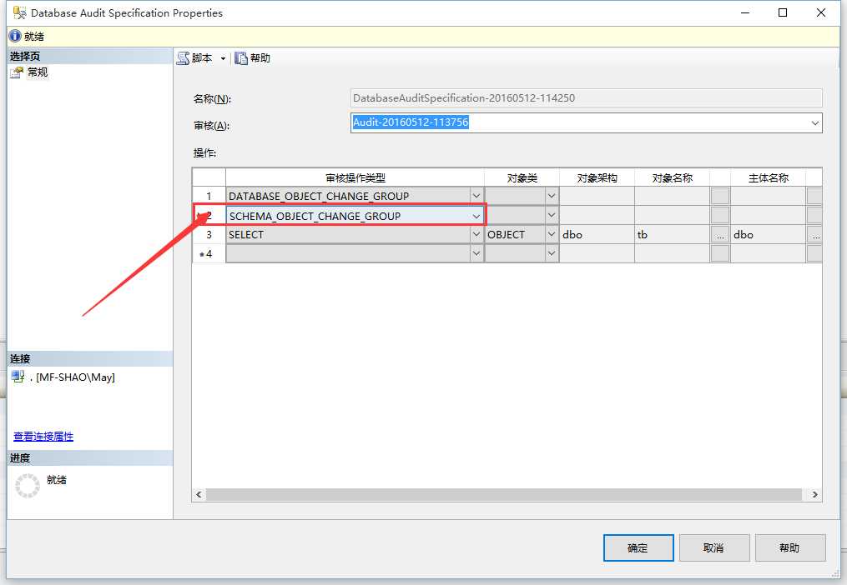
Task: Click the 取消 cancel button
Action: (x=714, y=547)
